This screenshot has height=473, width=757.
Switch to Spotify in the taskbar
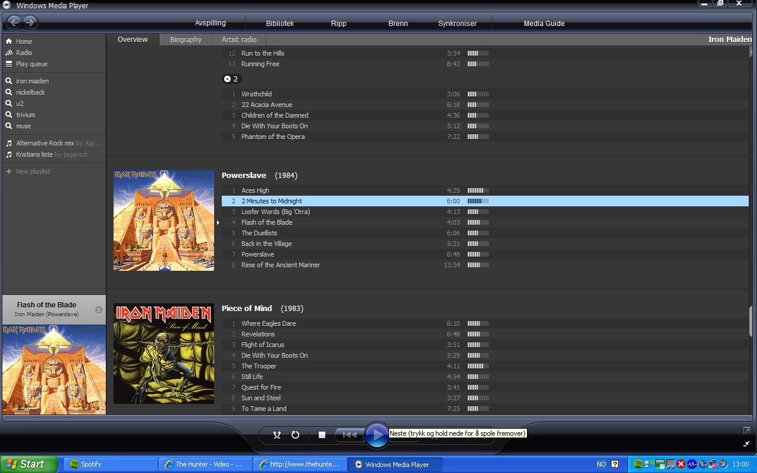[x=109, y=464]
